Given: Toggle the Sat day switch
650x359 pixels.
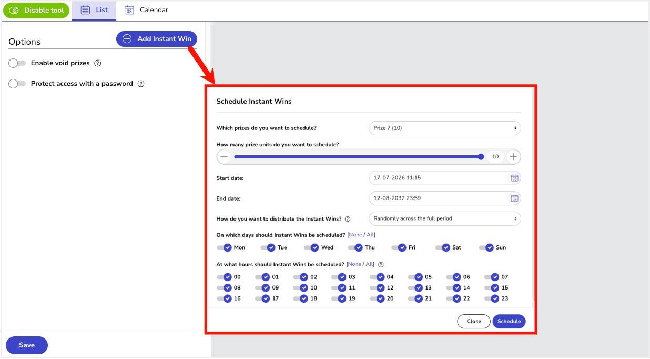Looking at the screenshot, I should pyautogui.click(x=443, y=247).
